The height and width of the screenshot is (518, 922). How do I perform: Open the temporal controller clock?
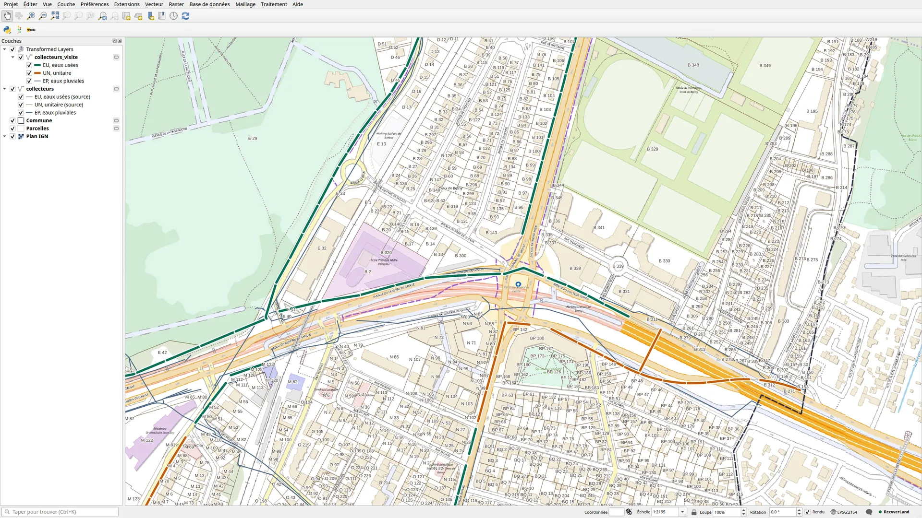tap(173, 16)
